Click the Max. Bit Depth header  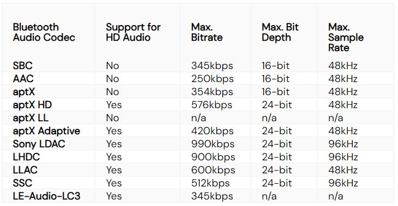(x=280, y=32)
